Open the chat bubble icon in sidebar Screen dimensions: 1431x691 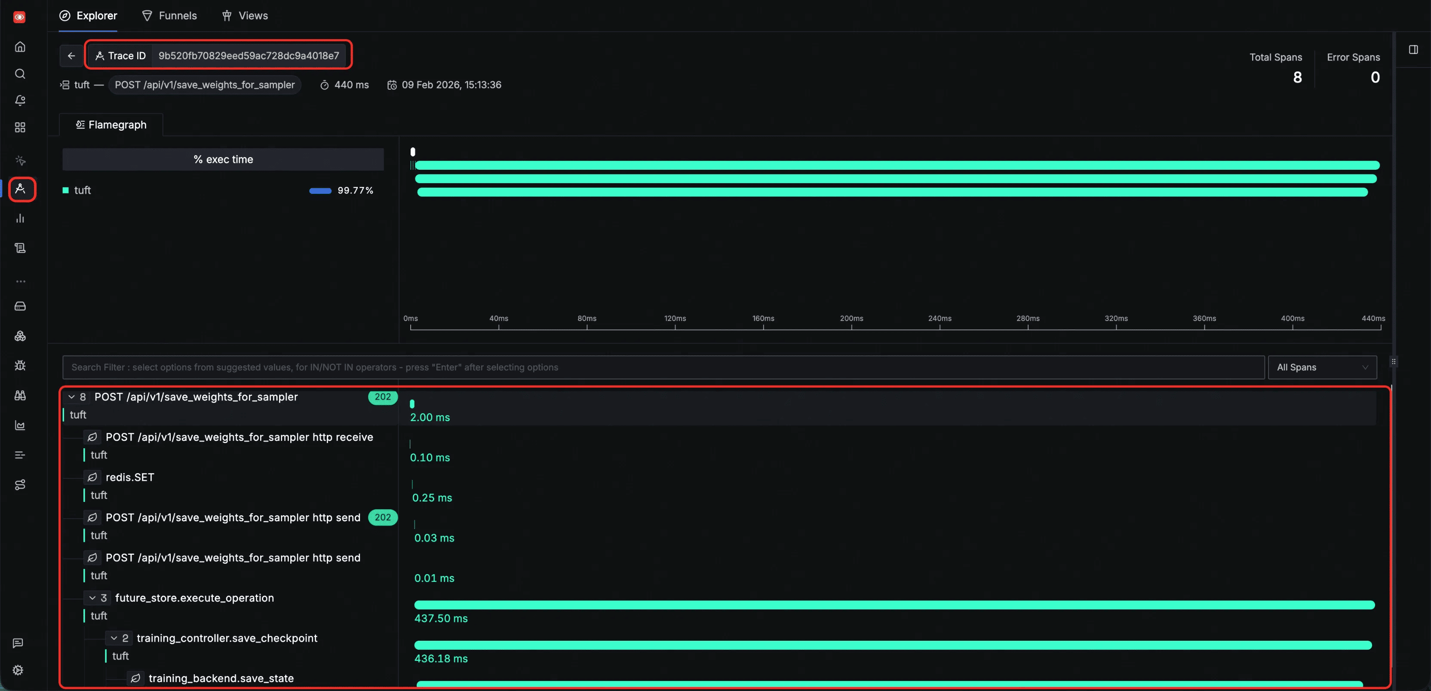click(18, 643)
